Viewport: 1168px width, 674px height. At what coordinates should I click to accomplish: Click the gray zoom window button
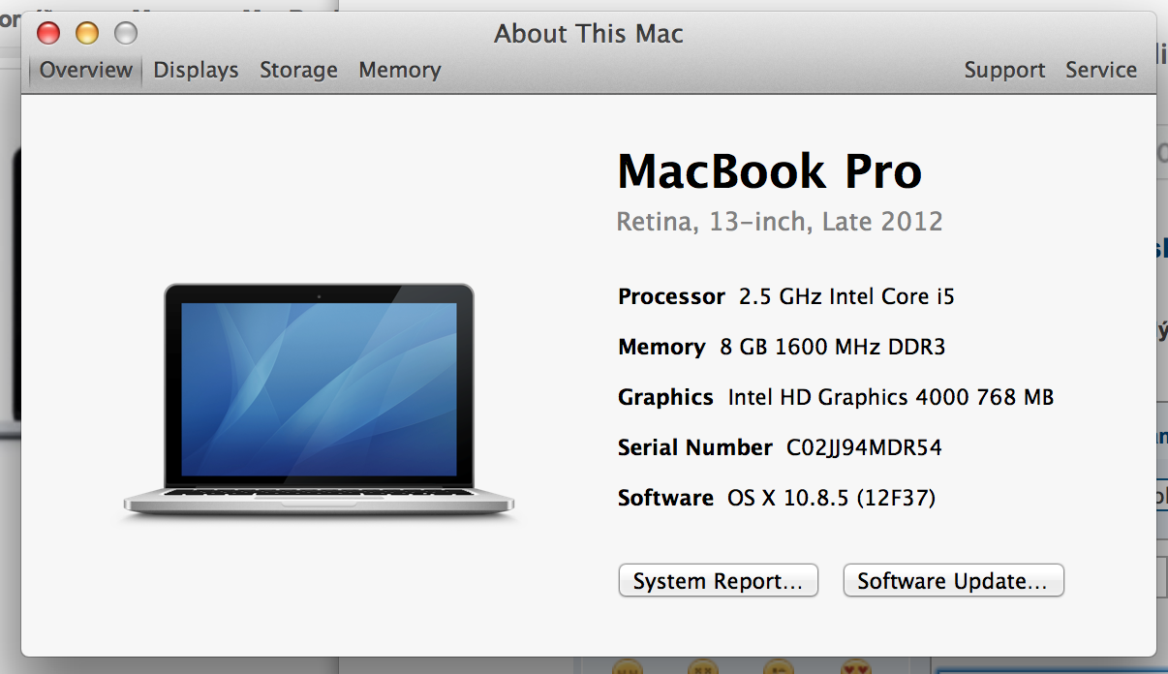[126, 34]
